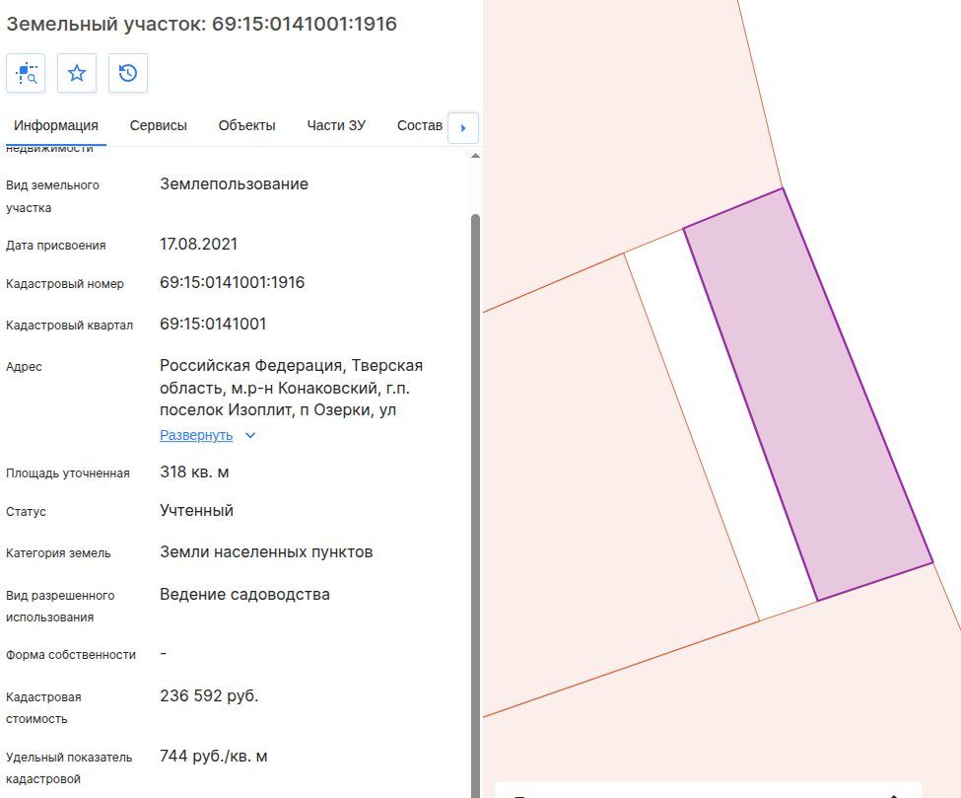Image resolution: width=961 pixels, height=798 pixels.
Task: Click the Кадастровый квартал label
Action: coord(69,326)
